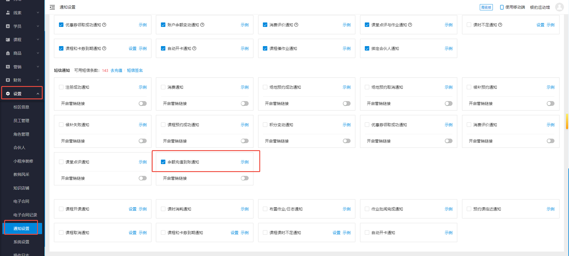Click the 短信签名 link

[x=135, y=70]
